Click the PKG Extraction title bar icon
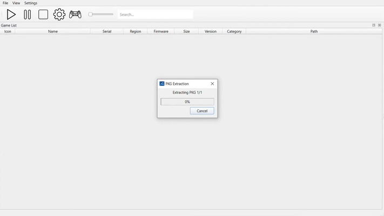The width and height of the screenshot is (384, 216). [162, 84]
